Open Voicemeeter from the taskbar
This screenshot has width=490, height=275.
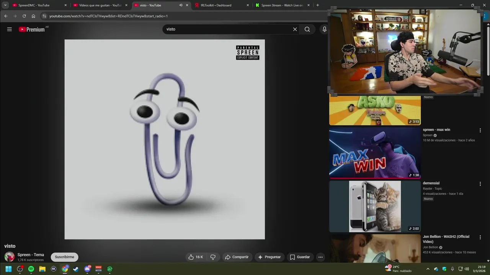pyautogui.click(x=98, y=269)
